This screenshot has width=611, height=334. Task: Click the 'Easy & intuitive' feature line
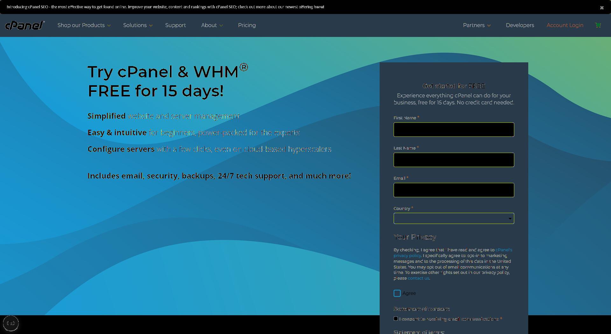click(x=193, y=133)
